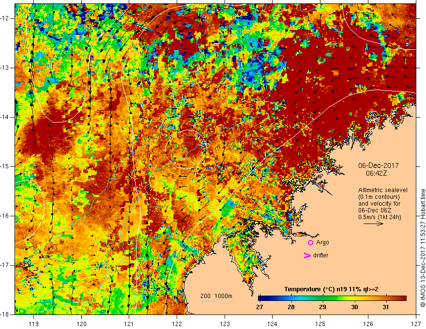Click the latitude axis label -12
Screen dimensions: 426x329
[x=5, y=18]
